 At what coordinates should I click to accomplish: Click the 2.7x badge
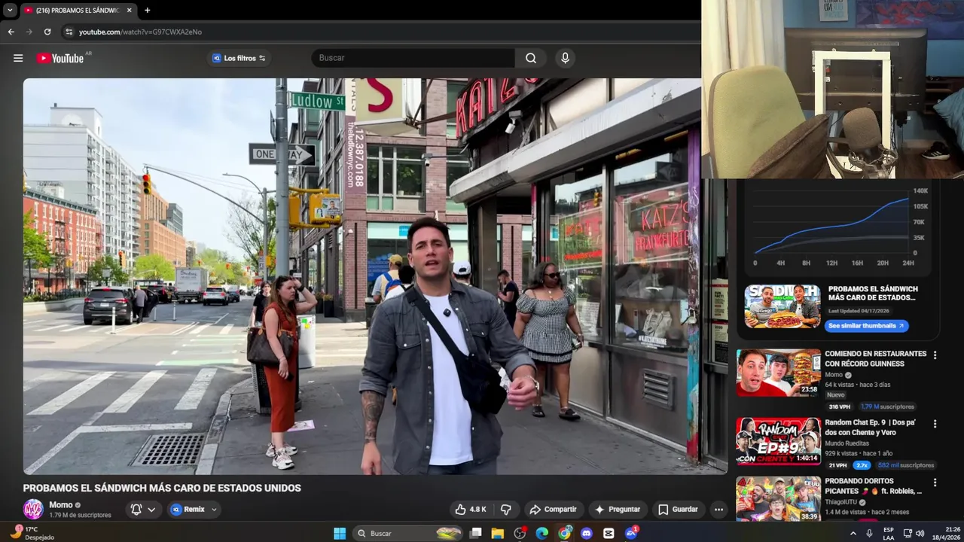861,465
